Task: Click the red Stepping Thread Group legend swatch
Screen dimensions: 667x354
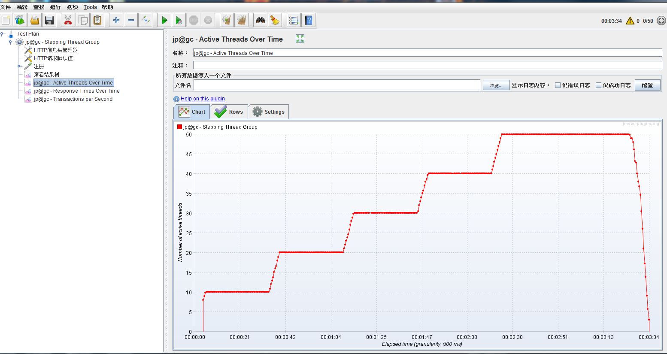Action: (x=179, y=127)
